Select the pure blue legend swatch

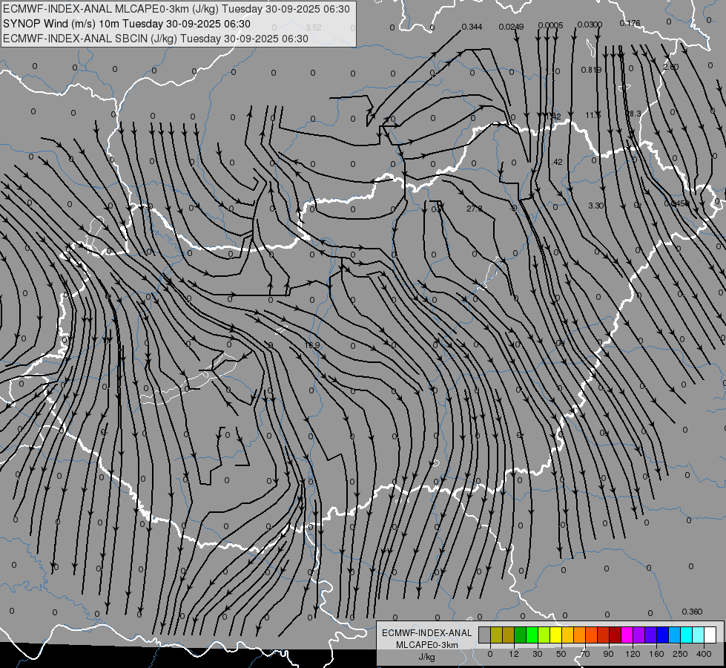[663, 635]
